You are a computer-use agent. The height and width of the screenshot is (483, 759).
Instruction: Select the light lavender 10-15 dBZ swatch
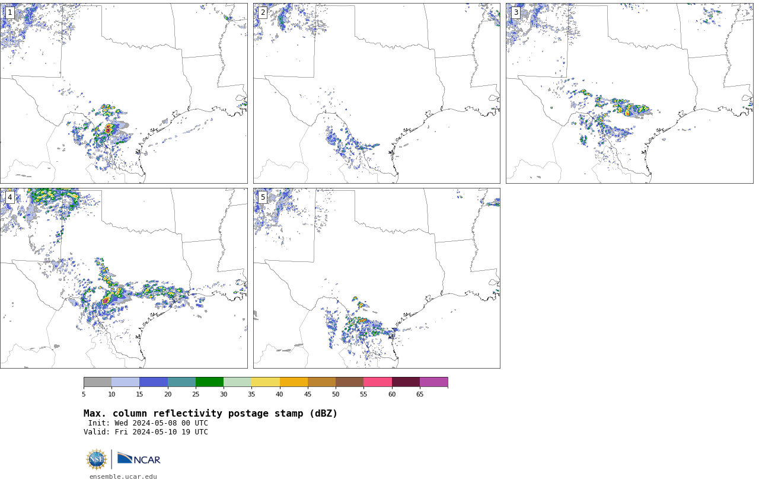(125, 382)
